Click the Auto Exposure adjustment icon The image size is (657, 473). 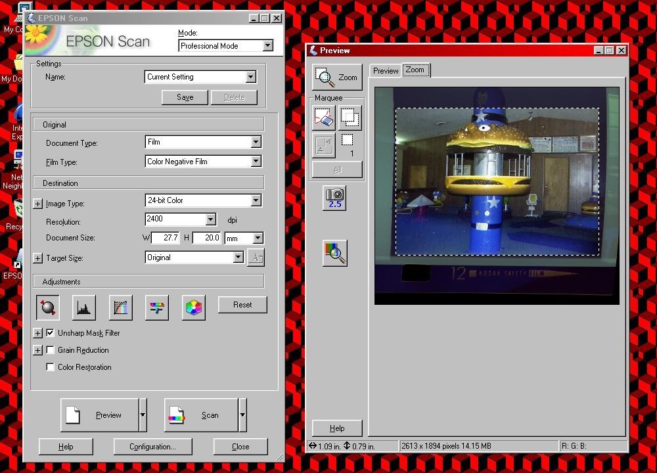click(x=48, y=307)
